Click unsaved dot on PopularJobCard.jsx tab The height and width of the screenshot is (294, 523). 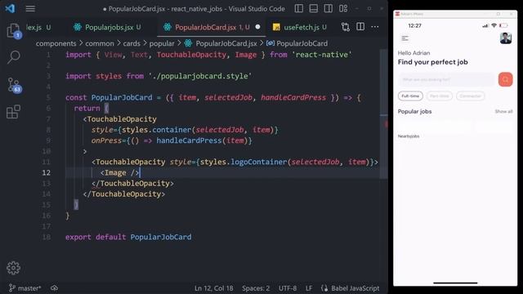click(257, 27)
